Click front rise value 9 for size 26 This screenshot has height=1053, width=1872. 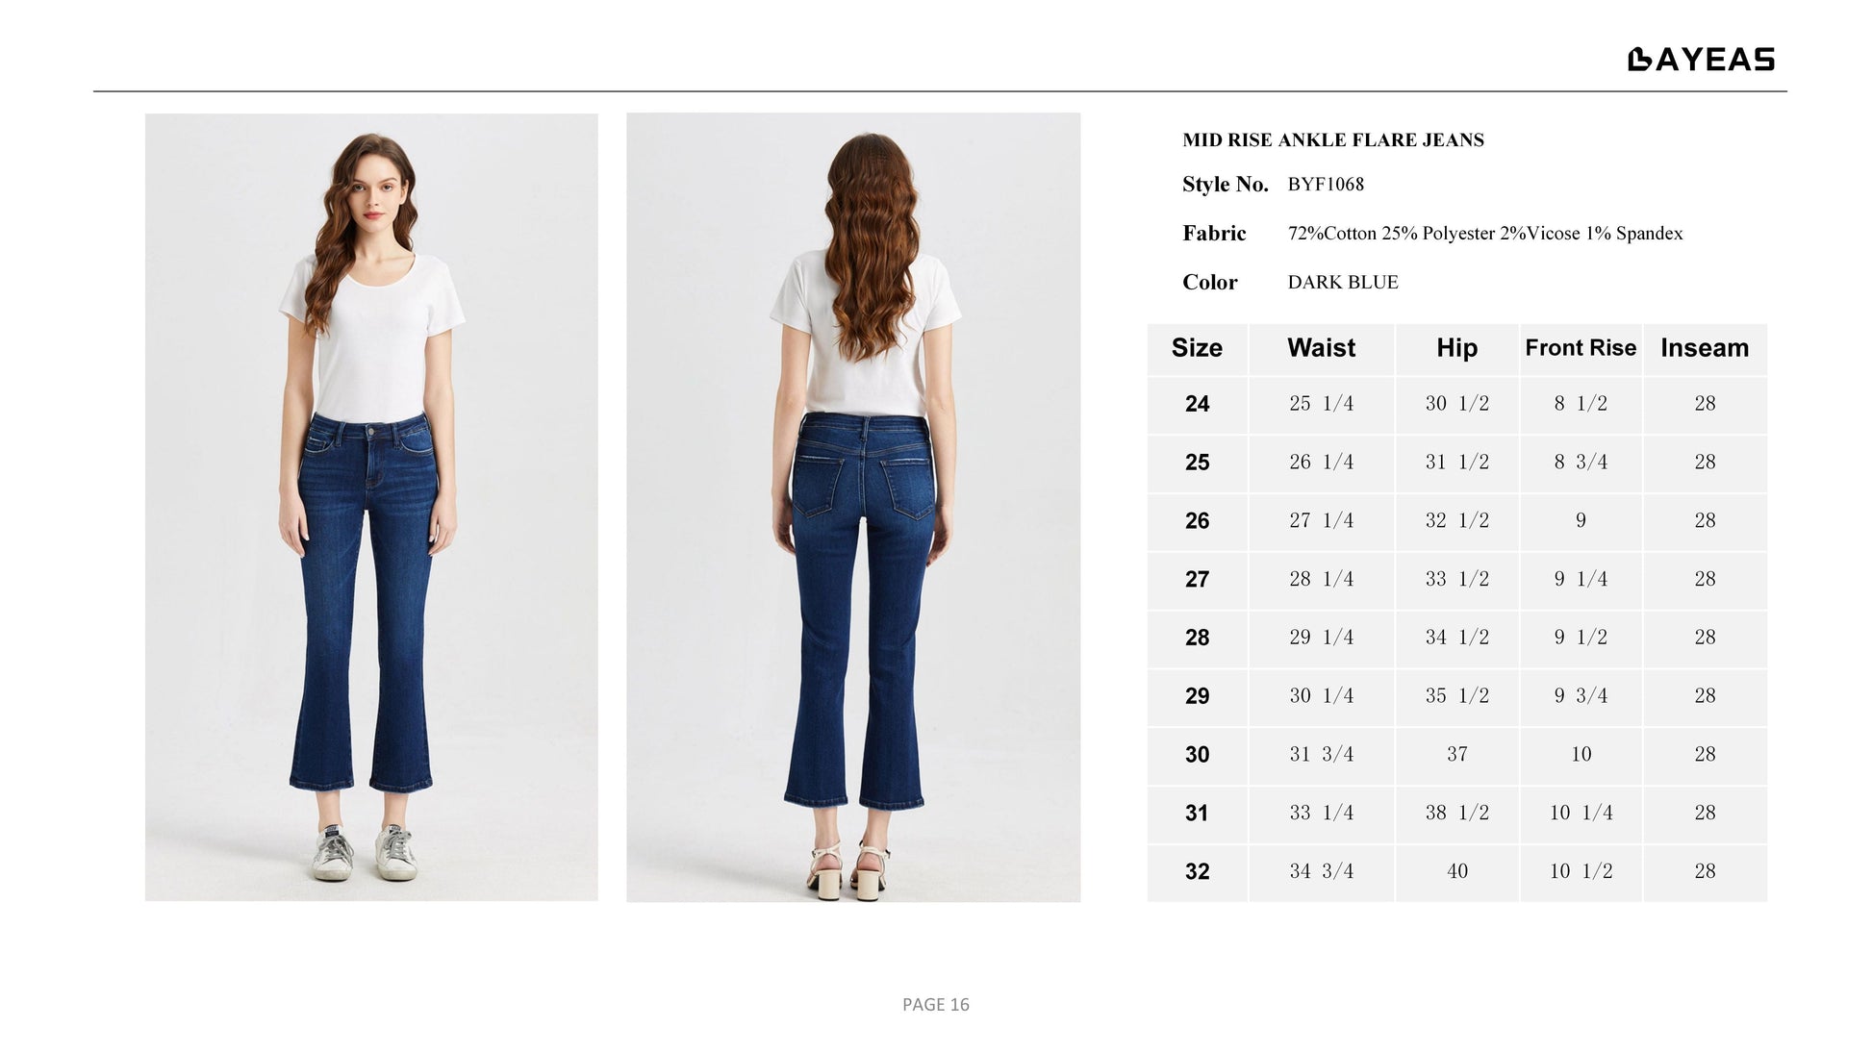1581,520
